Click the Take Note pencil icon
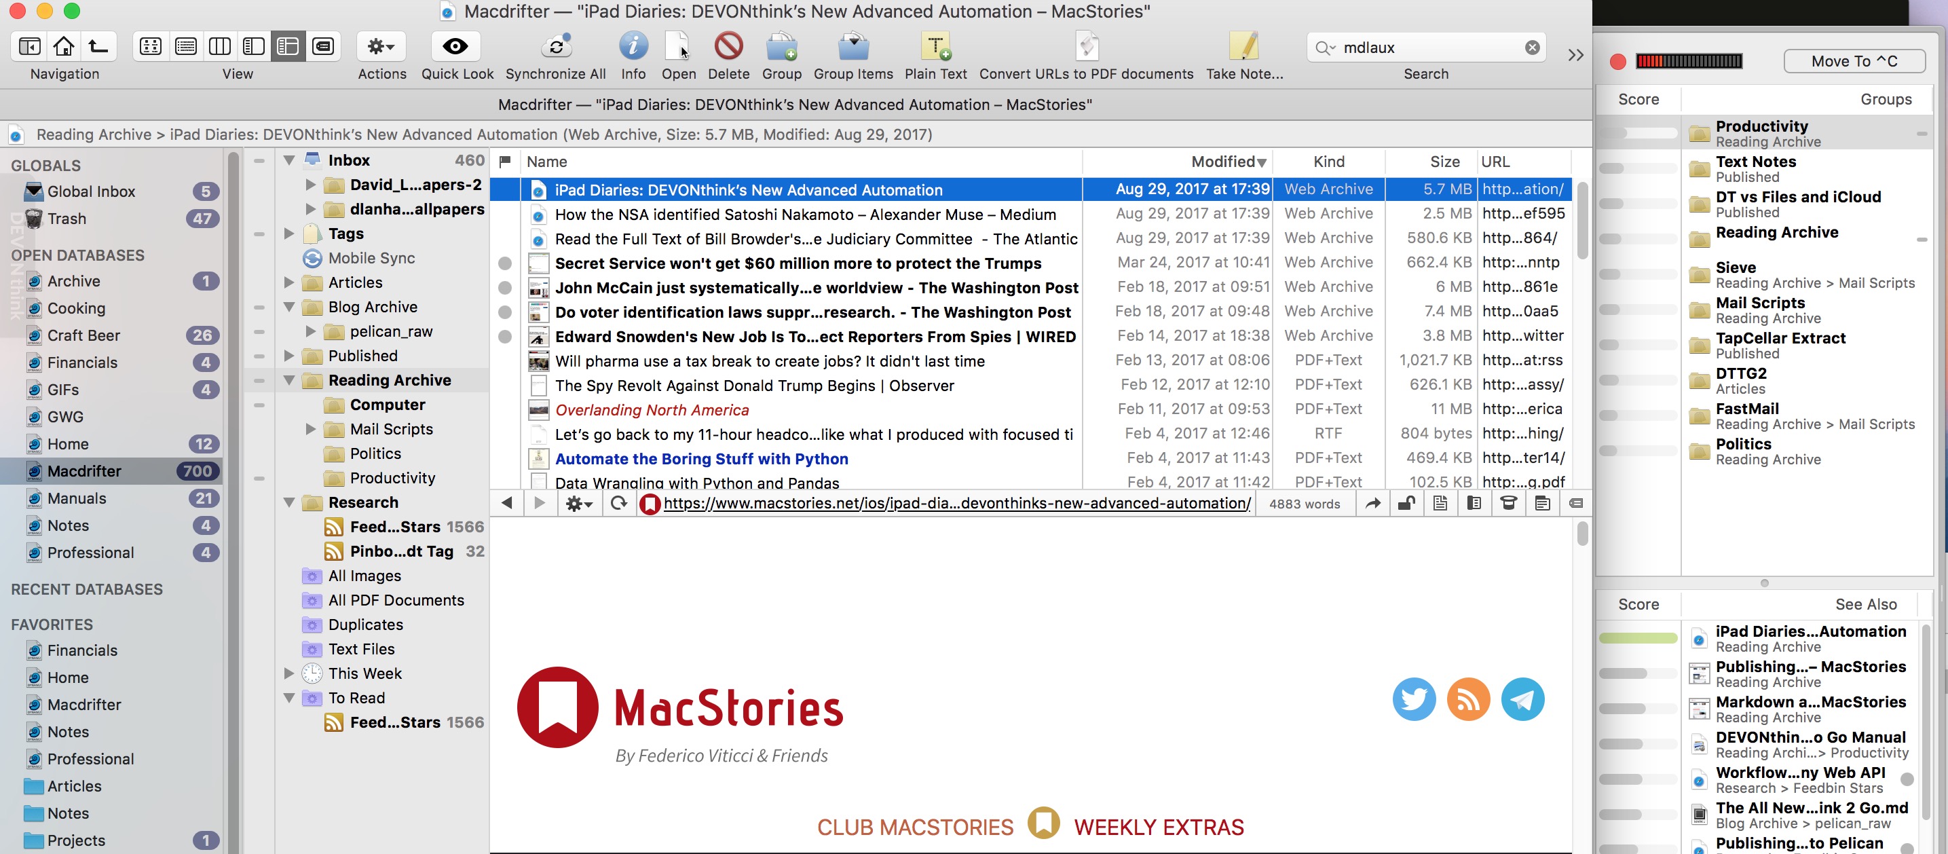Viewport: 1948px width, 854px height. pos(1244,47)
